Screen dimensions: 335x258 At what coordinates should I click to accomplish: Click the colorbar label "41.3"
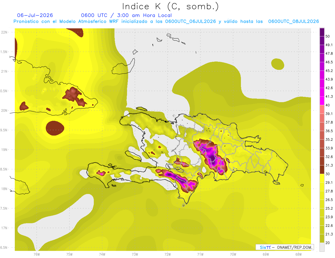click(x=329, y=97)
